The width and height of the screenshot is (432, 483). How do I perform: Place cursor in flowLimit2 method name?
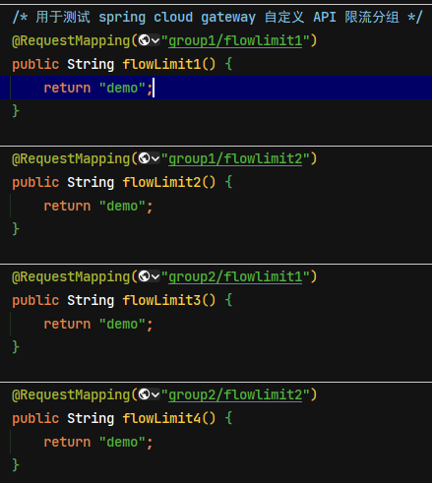161,182
